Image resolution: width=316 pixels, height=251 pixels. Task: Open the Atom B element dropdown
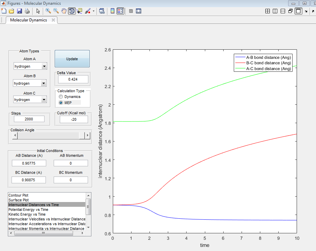(43, 83)
